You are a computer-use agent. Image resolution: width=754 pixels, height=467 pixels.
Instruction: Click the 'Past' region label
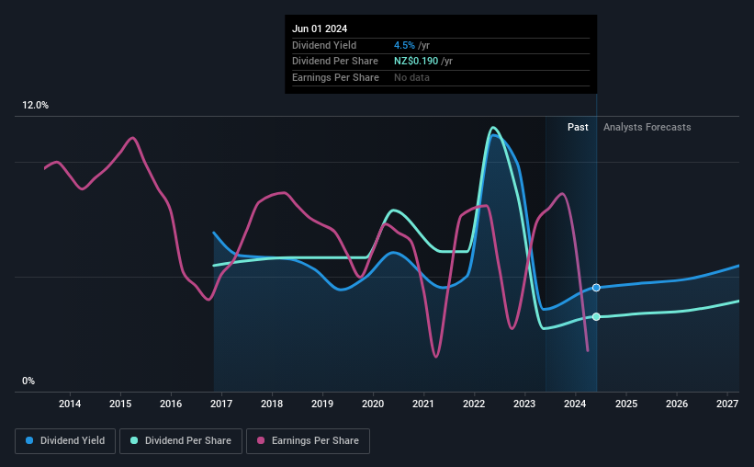click(578, 127)
